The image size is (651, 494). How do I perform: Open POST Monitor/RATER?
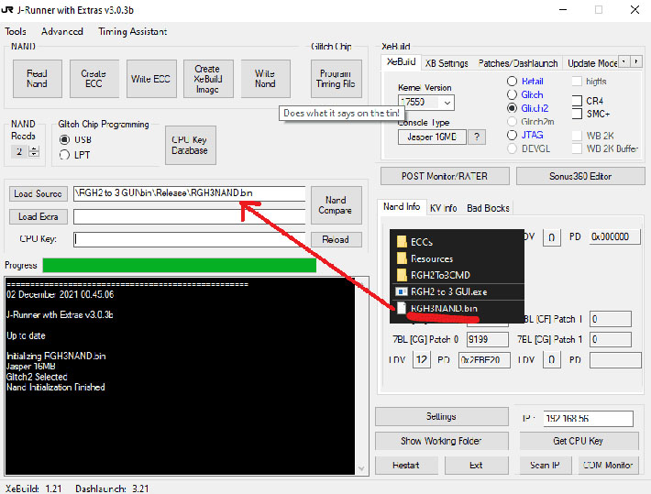click(445, 176)
